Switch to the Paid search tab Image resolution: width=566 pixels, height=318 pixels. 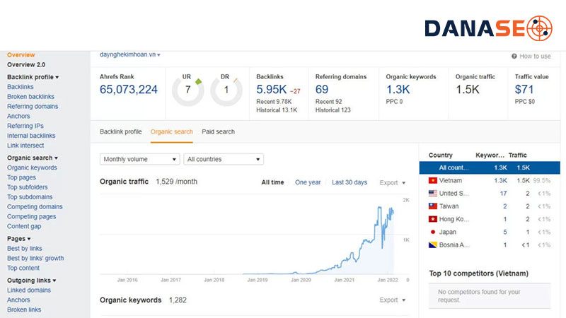pyautogui.click(x=218, y=131)
